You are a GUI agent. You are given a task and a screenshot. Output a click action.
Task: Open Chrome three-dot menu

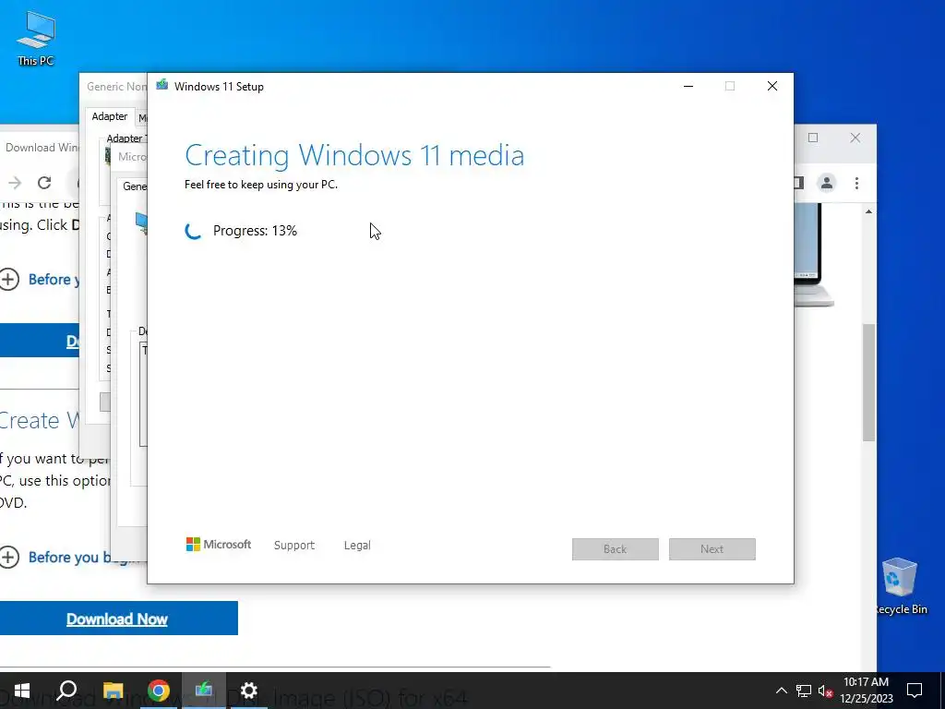point(856,183)
